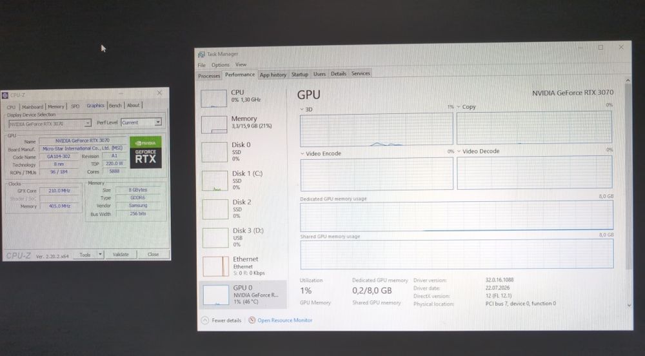Viewport: 645px width, 356px height.
Task: Switch to the Processes tab
Action: click(209, 75)
